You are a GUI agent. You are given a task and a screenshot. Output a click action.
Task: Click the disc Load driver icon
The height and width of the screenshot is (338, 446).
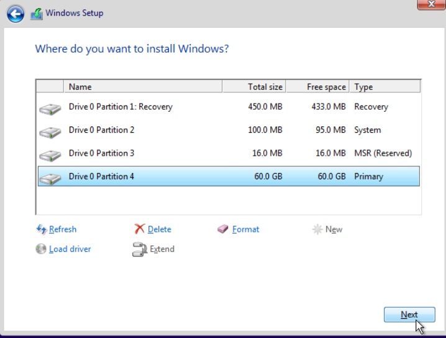coord(41,249)
